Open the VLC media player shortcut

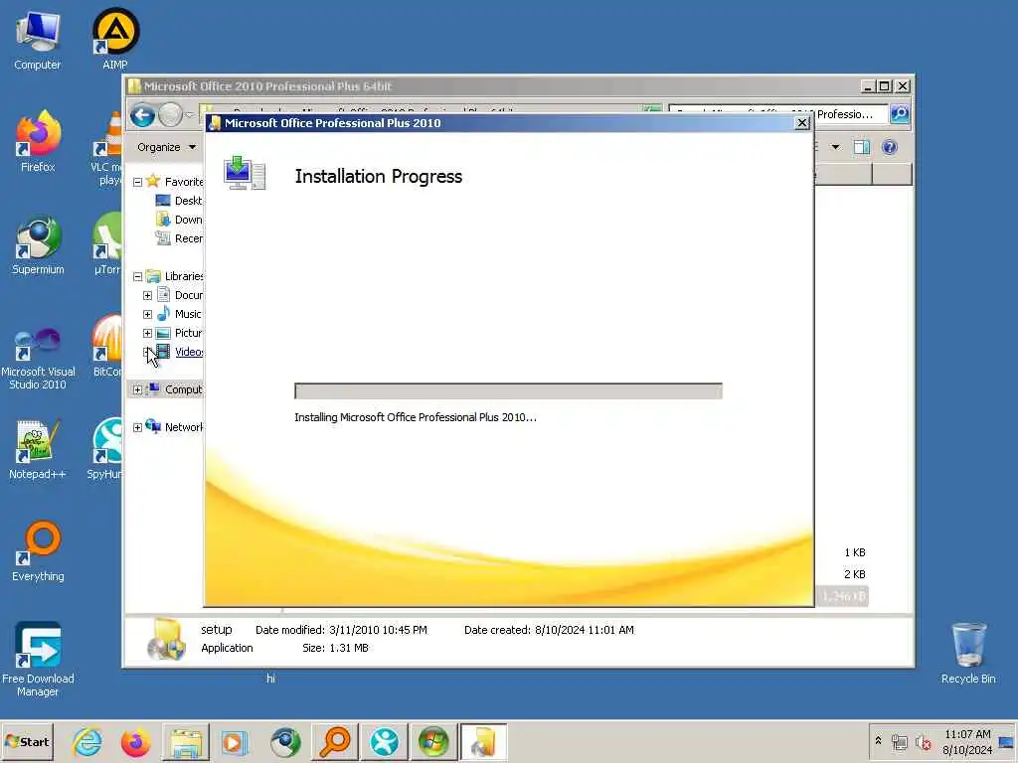pyautogui.click(x=107, y=148)
